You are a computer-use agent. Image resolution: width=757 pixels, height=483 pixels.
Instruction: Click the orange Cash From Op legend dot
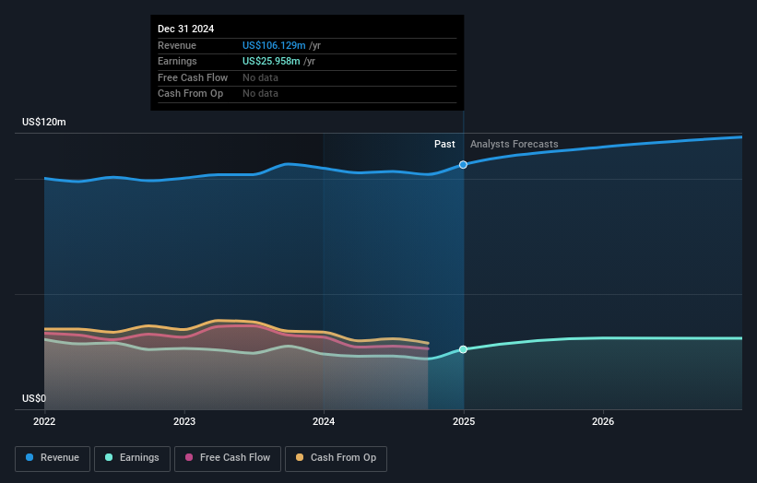300,457
